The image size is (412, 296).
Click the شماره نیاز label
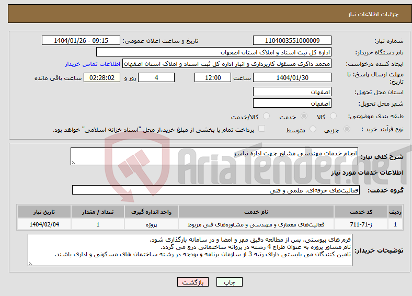[389, 41]
